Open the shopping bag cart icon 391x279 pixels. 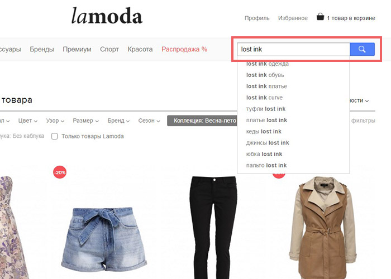tap(320, 17)
